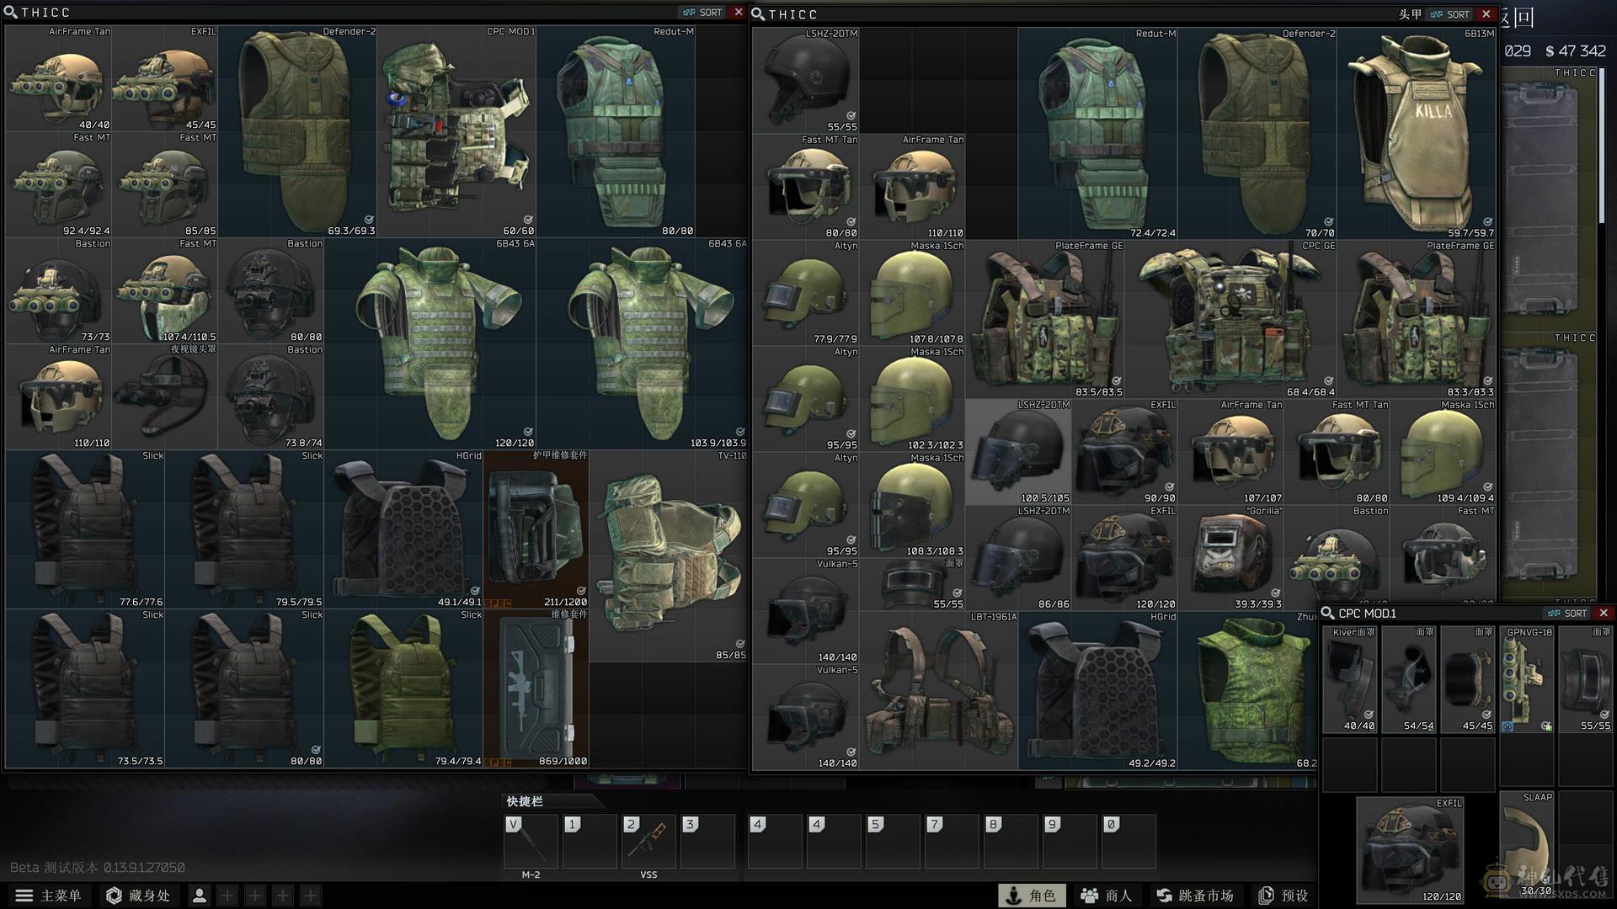The width and height of the screenshot is (1617, 909).
Task: Go to the 藏身处 hideout
Action: [139, 896]
